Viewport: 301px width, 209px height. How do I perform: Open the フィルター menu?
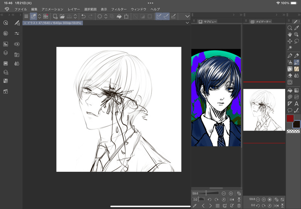click(x=119, y=9)
